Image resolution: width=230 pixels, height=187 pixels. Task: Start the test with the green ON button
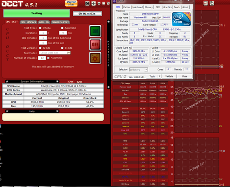[x=95, y=31]
